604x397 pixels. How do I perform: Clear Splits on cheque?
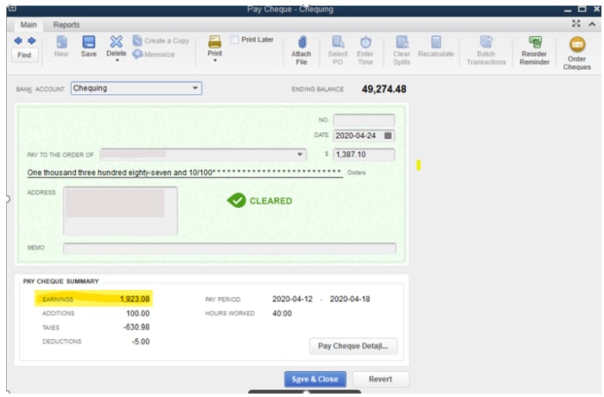tap(402, 50)
